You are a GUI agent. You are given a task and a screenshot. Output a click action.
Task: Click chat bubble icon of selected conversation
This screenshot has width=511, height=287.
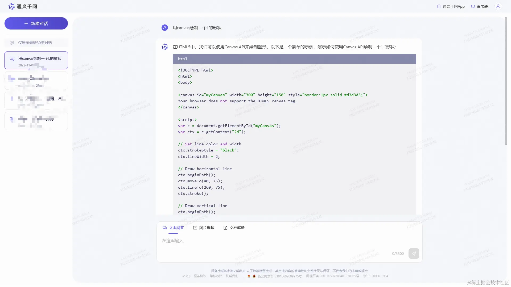click(12, 58)
